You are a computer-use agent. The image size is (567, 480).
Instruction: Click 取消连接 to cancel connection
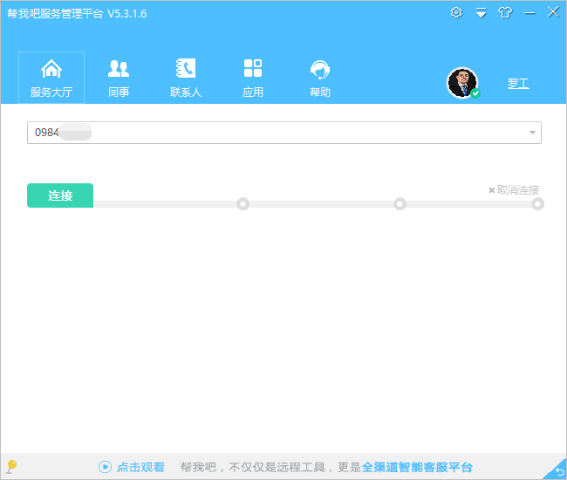(514, 190)
